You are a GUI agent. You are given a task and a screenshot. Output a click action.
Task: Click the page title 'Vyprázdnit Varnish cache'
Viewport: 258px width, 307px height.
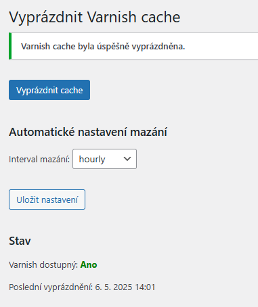point(95,17)
